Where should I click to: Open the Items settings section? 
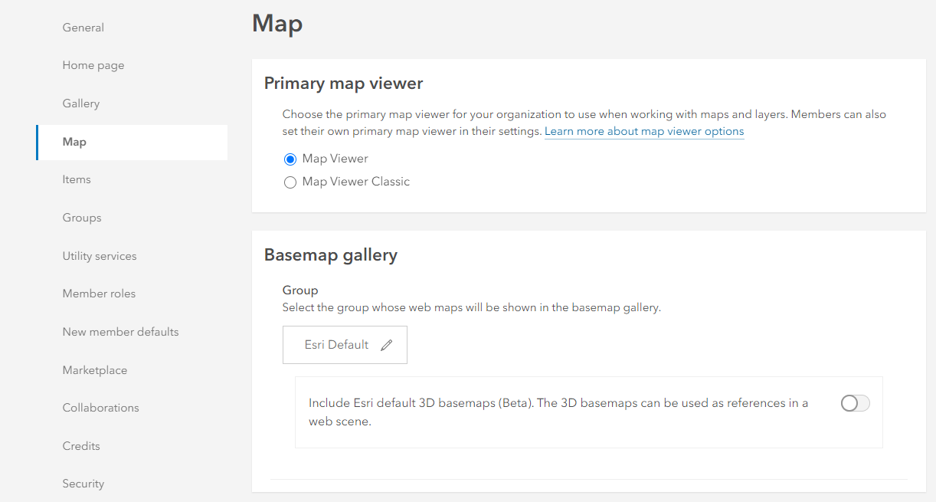[x=77, y=179]
